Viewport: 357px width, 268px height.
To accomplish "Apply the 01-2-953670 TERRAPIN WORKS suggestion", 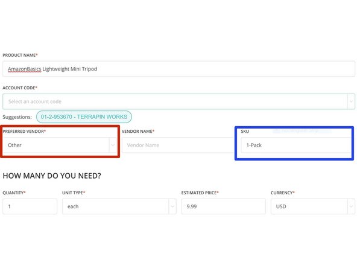I will [84, 117].
